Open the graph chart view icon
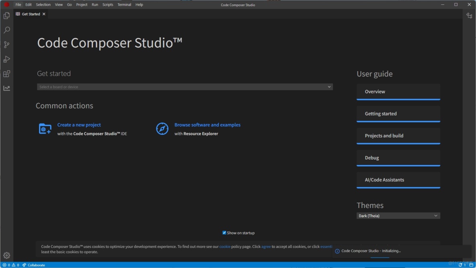476x268 pixels. click(6, 88)
